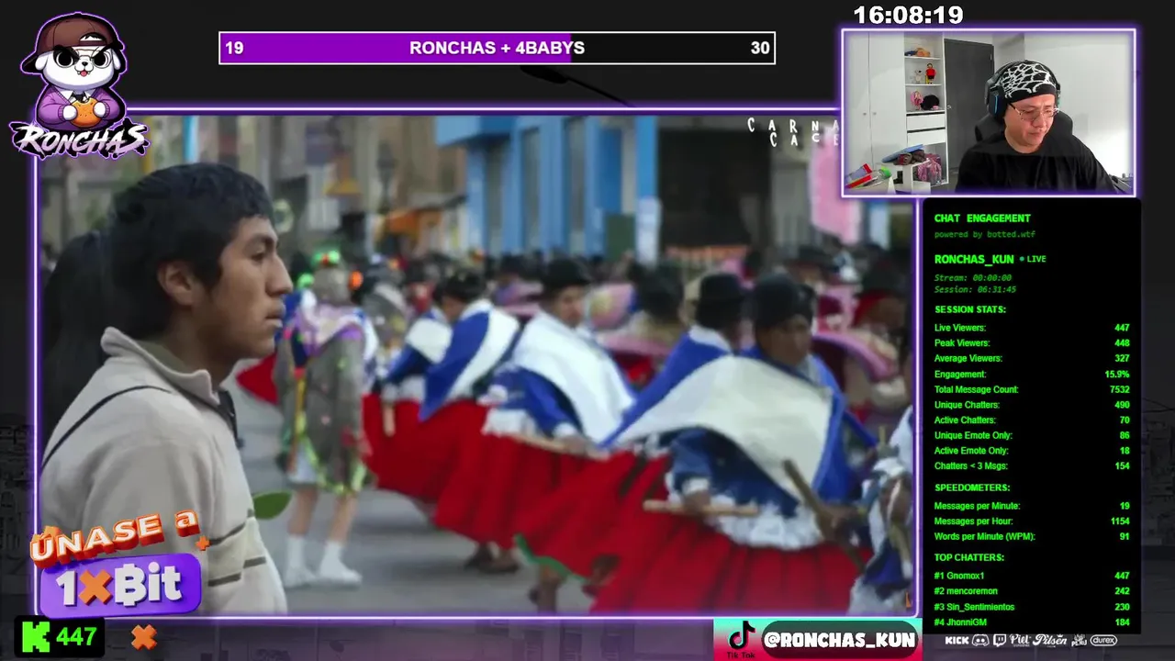Viewport: 1175px width, 661px height.
Task: Click the Piel sponsor logo
Action: click(1020, 641)
